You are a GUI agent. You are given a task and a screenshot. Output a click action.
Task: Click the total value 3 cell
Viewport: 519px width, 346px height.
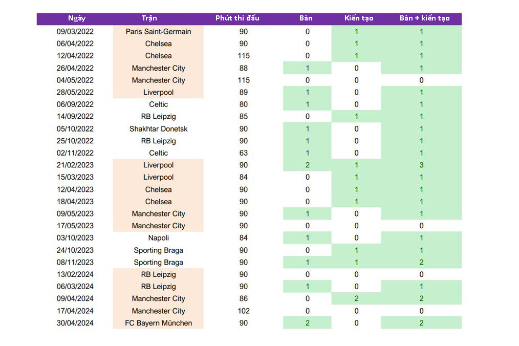(x=421, y=165)
